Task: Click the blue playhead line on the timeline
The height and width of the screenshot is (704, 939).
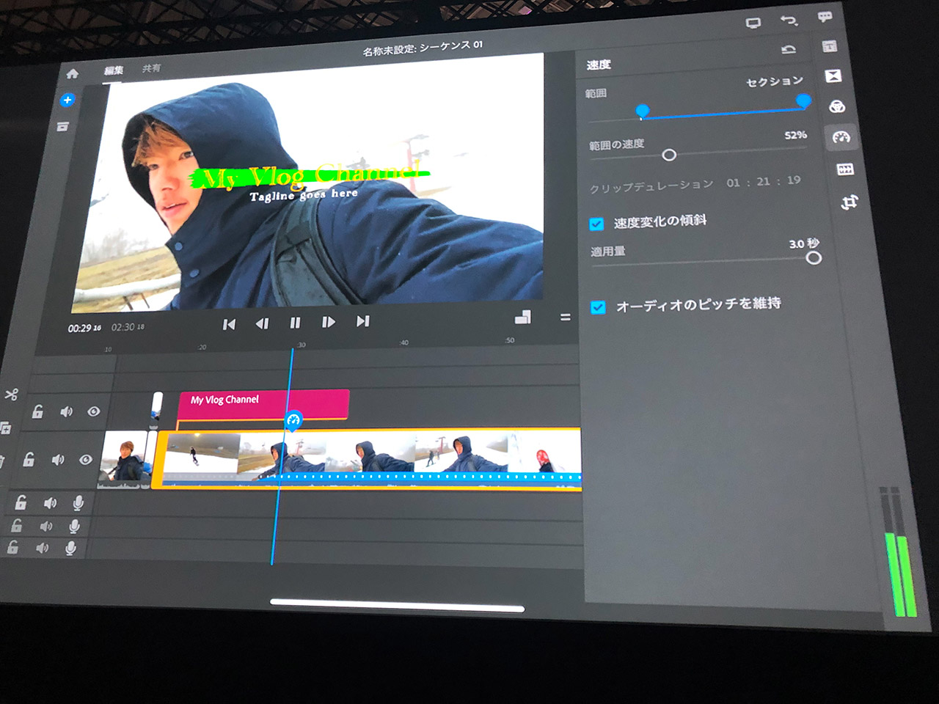Action: 282,455
